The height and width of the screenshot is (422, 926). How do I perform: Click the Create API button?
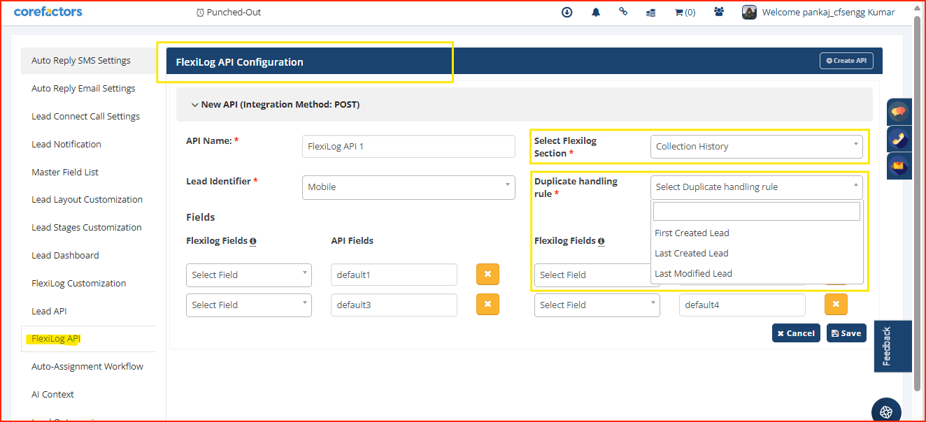(846, 61)
